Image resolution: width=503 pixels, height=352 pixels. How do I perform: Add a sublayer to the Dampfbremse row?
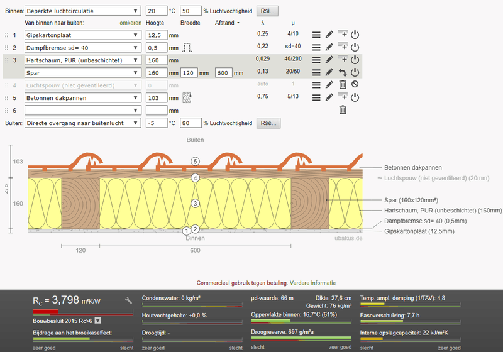(343, 46)
